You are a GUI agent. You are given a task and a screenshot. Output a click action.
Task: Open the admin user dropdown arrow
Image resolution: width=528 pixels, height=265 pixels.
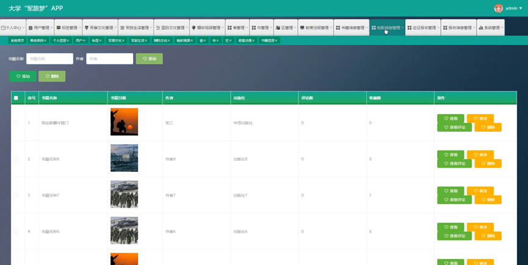coord(521,9)
